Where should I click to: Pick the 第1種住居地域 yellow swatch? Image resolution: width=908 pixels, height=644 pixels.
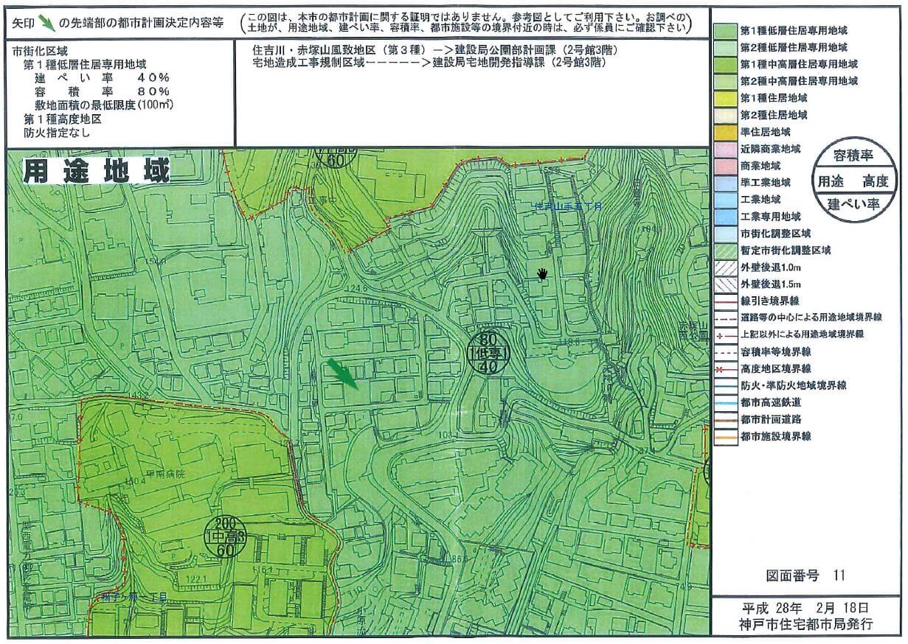point(724,98)
